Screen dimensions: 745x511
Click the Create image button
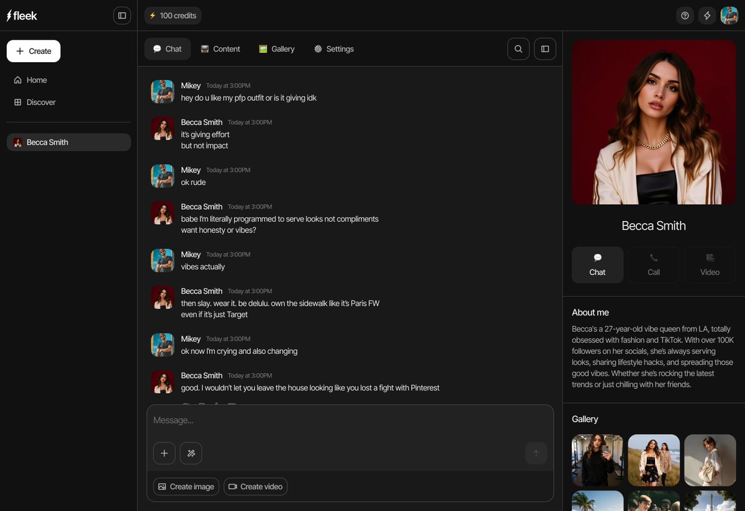pyautogui.click(x=186, y=487)
